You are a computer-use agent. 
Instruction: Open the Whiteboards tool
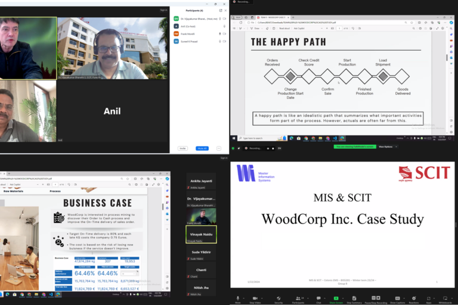point(445,298)
